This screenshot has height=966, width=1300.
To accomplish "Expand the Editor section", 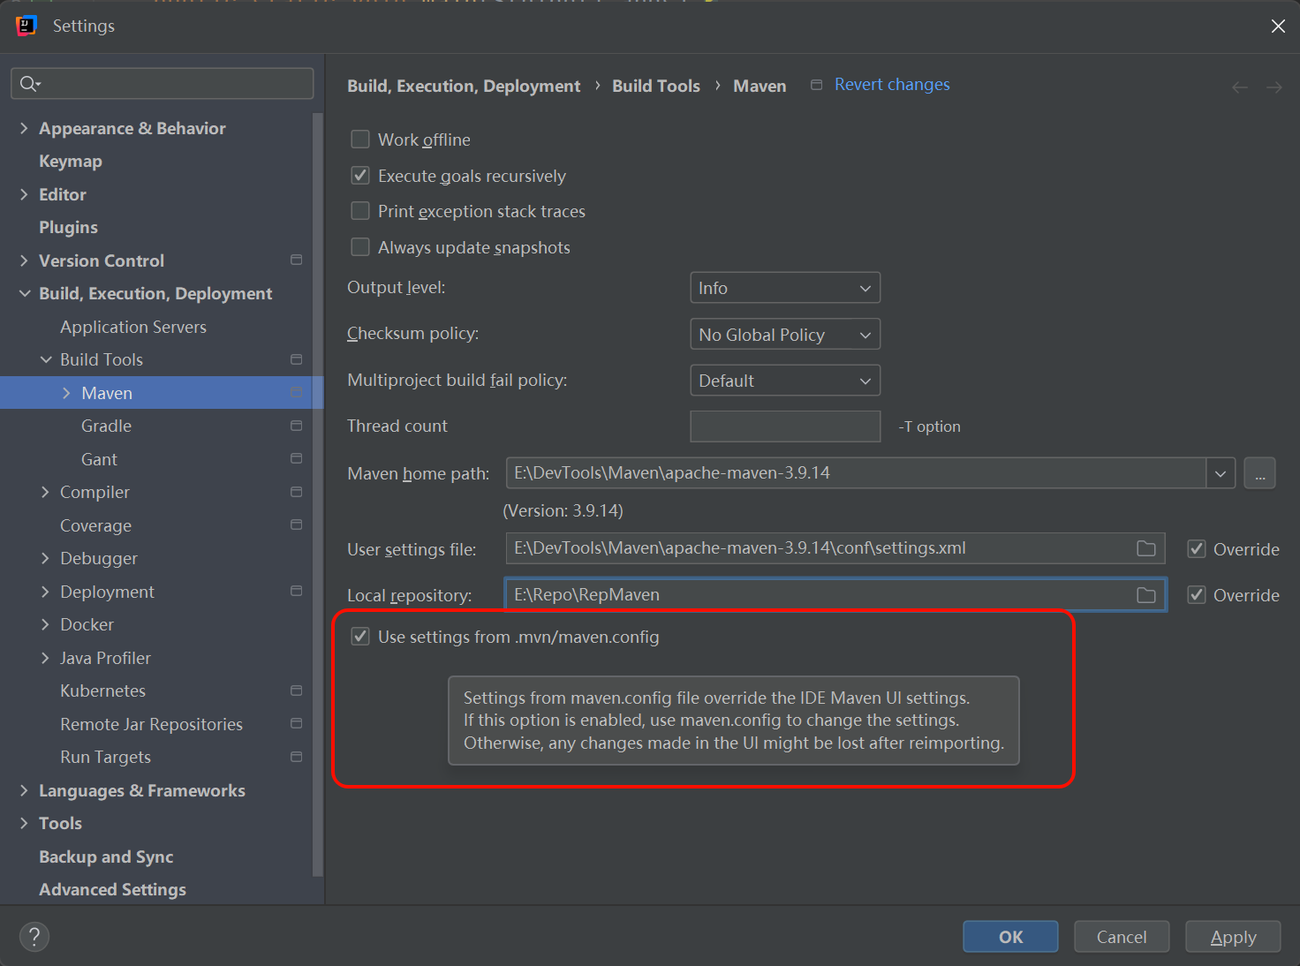I will pos(24,194).
